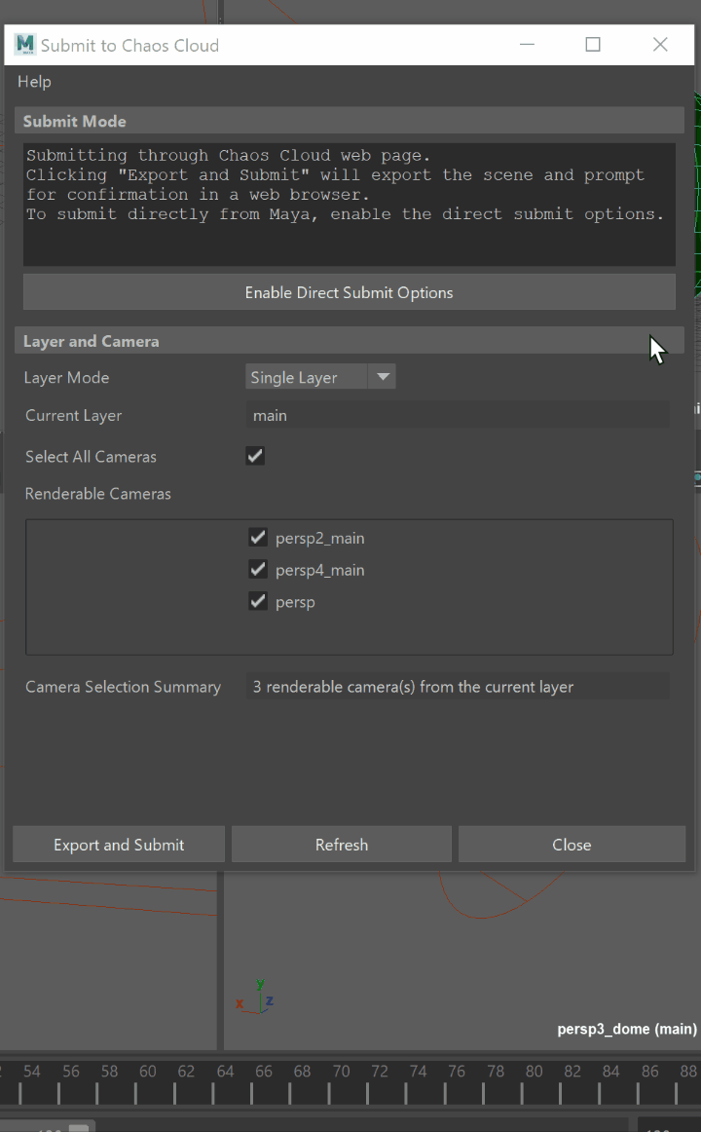Uncheck the persp camera checkbox
Screen dimensions: 701x1132
(x=257, y=601)
